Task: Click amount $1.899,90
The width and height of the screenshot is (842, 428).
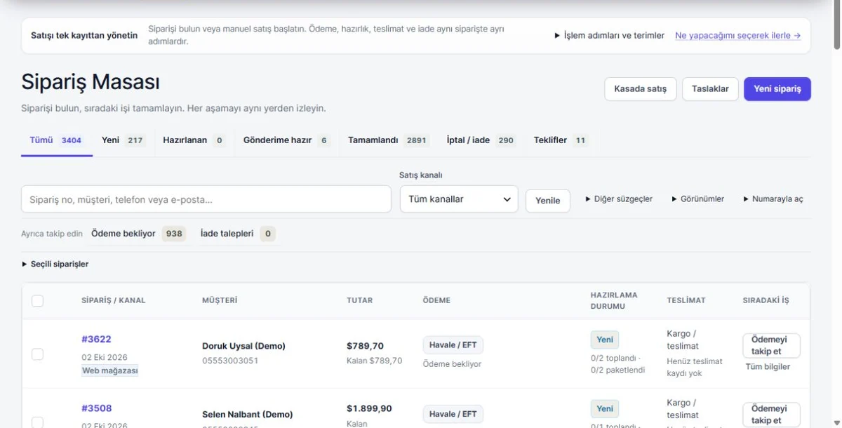Action: [x=369, y=408]
